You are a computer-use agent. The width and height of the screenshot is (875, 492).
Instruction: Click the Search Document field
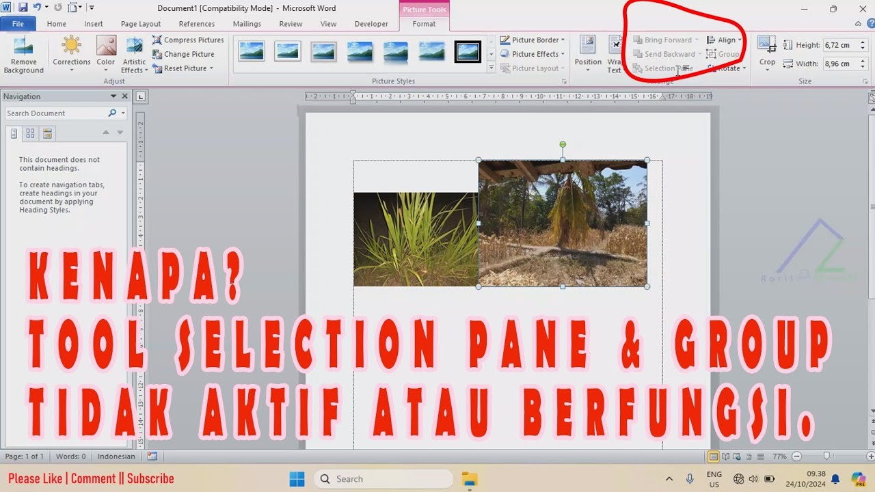[55, 113]
